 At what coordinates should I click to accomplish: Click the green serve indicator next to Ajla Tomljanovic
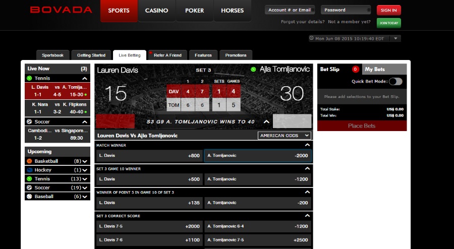click(253, 70)
